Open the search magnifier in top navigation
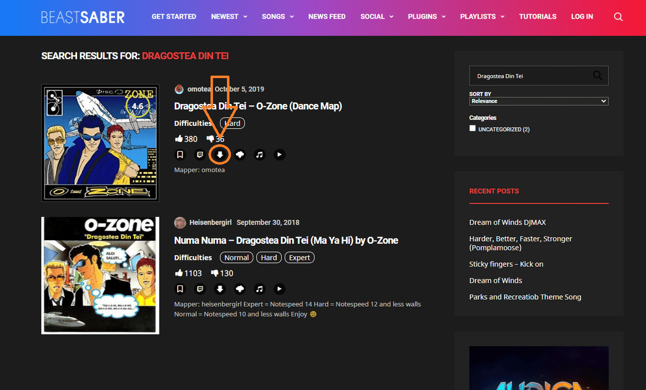Image resolution: width=646 pixels, height=390 pixels. [x=618, y=17]
